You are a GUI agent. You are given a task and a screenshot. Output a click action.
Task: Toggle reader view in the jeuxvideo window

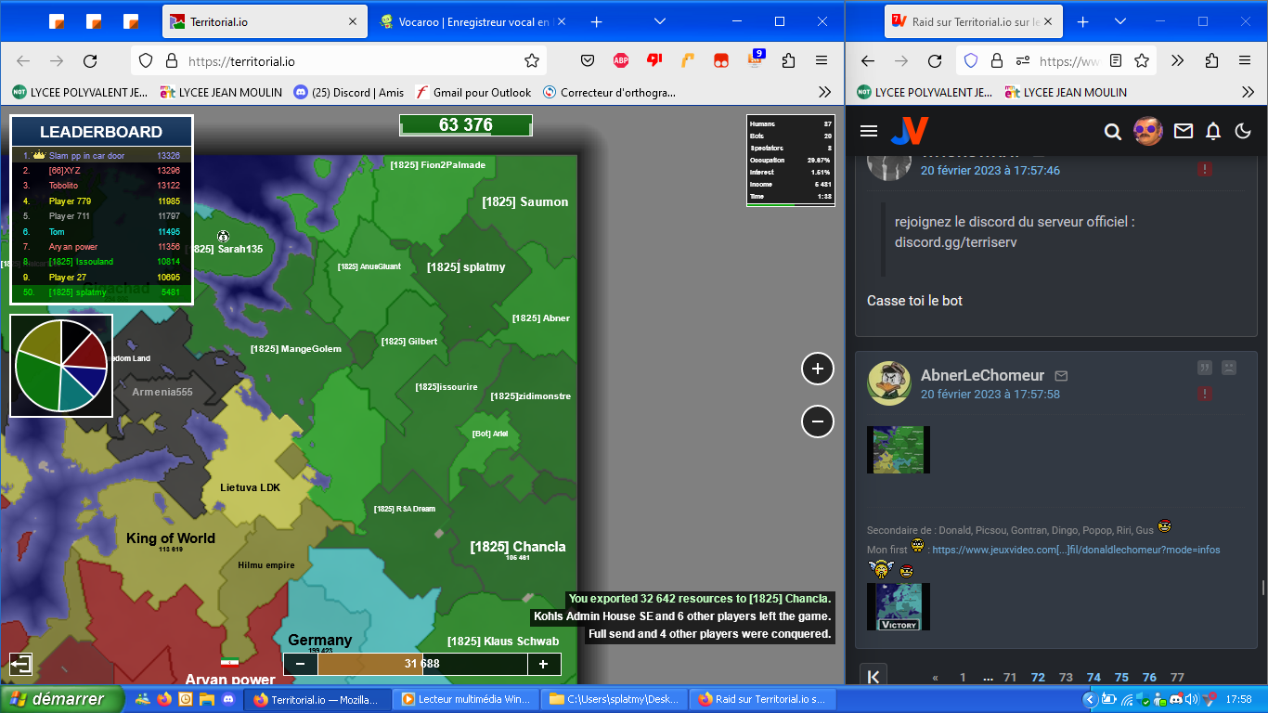click(x=1116, y=61)
